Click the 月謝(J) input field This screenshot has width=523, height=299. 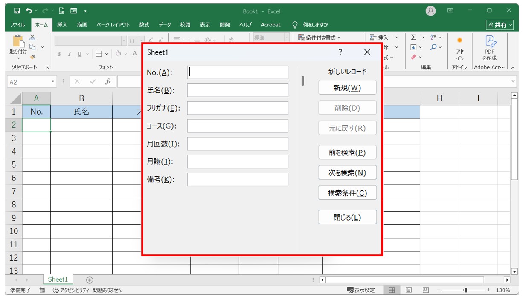238,161
